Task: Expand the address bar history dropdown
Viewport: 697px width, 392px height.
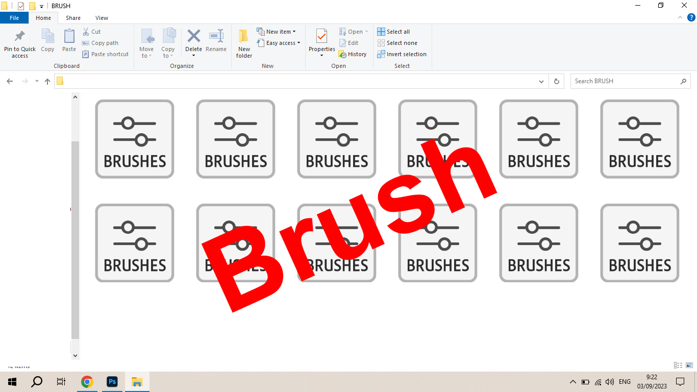Action: click(x=541, y=81)
